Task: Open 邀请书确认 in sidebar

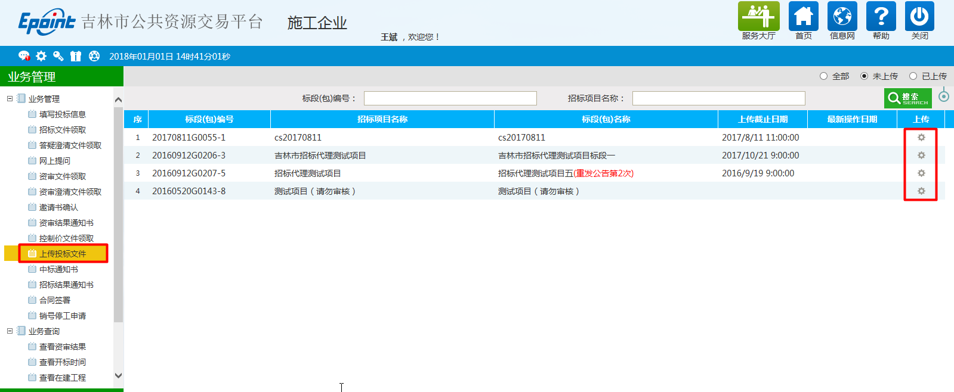Action: tap(58, 207)
